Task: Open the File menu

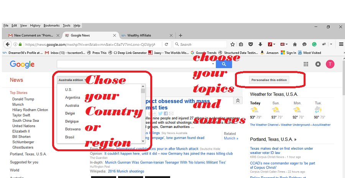Action: point(6,26)
